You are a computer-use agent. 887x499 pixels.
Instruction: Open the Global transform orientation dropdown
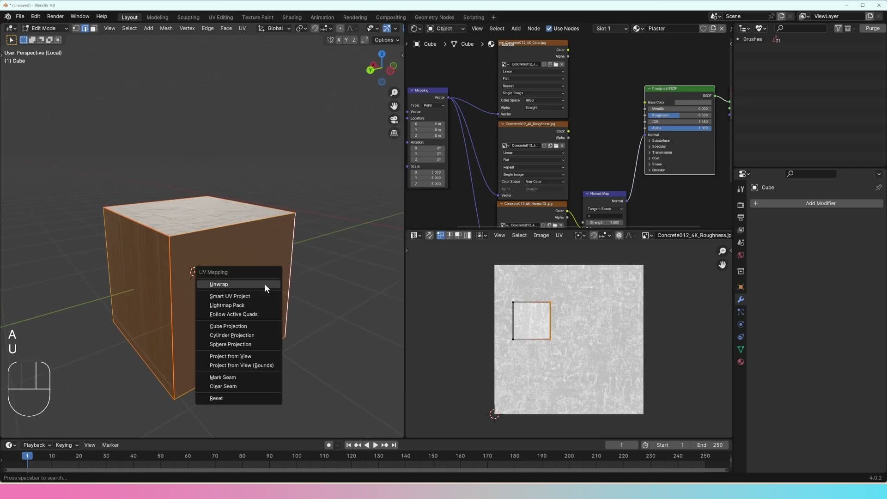tap(274, 29)
